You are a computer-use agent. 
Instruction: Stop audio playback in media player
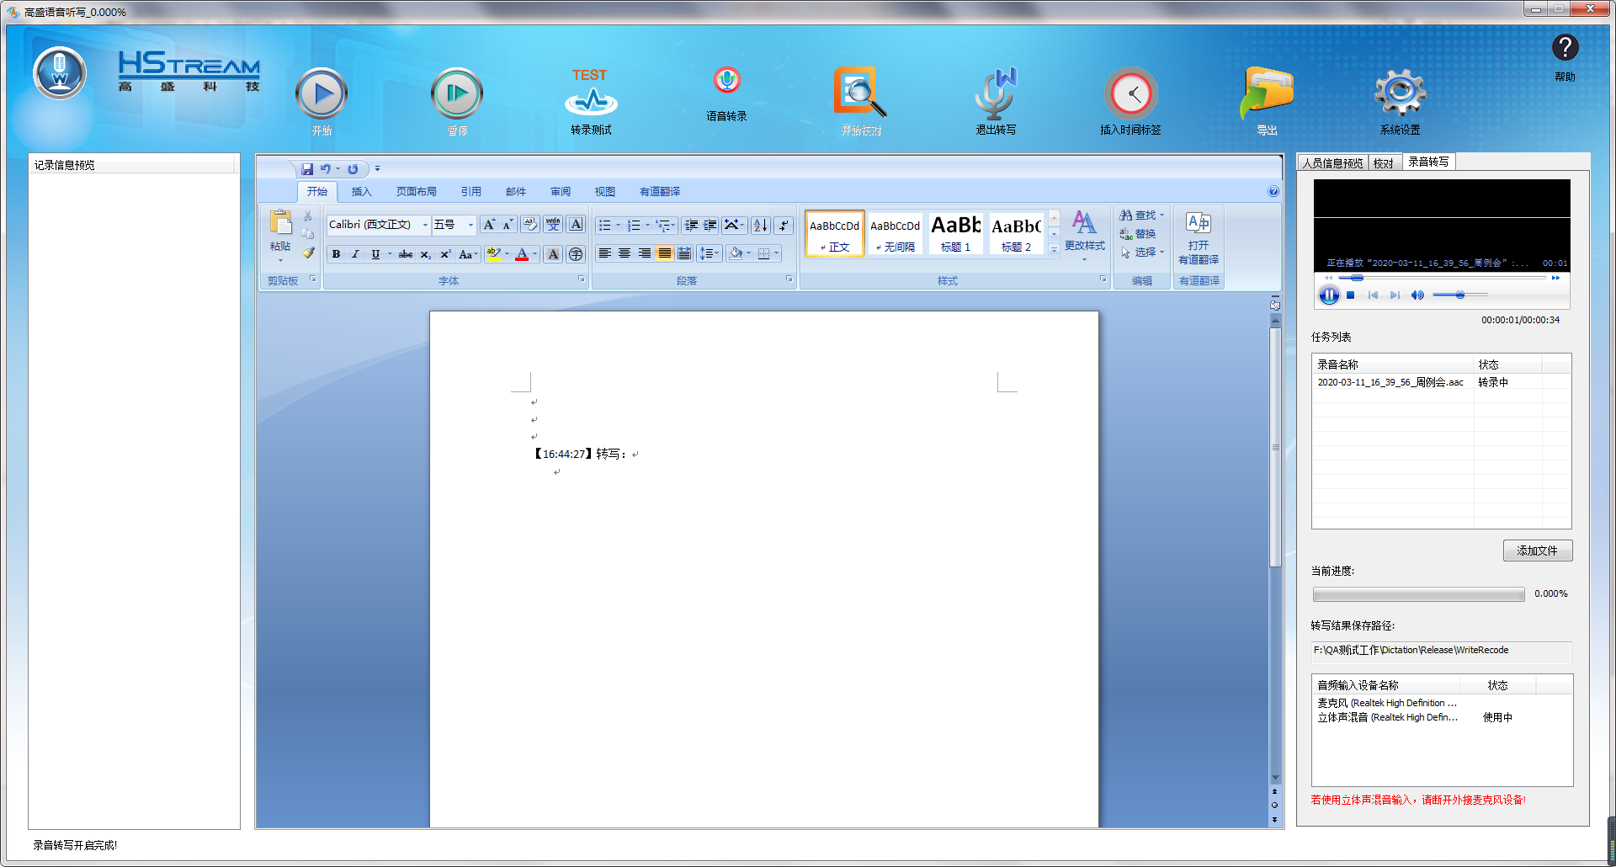coord(1350,295)
